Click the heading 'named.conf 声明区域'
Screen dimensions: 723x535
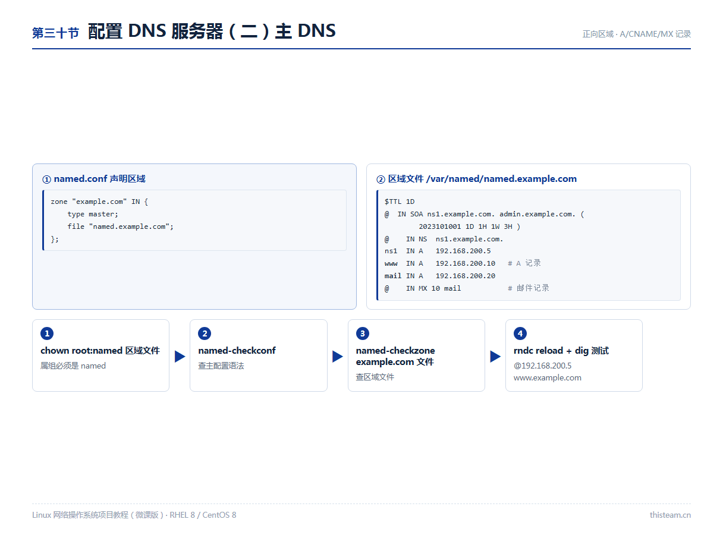[94, 179]
